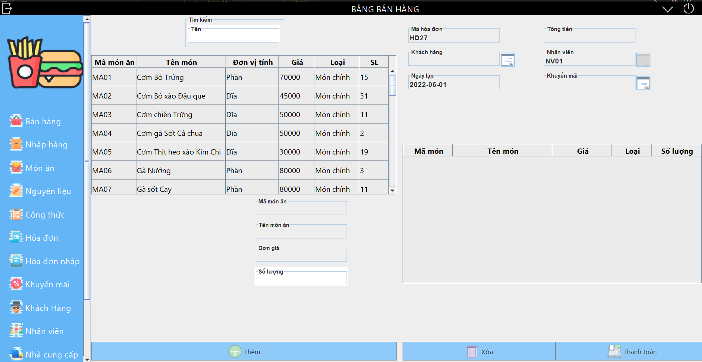The width and height of the screenshot is (702, 362).
Task: Click the Nhân viên staff icon
Action: (16, 331)
